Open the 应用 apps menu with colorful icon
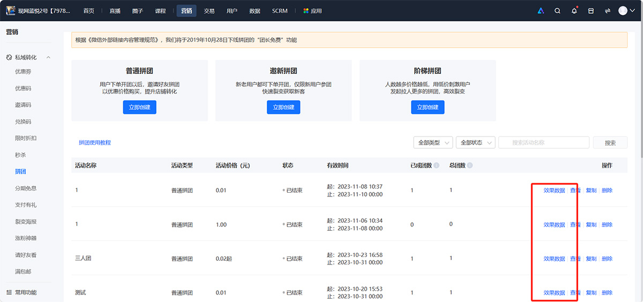The height and width of the screenshot is (302, 643). tap(312, 11)
